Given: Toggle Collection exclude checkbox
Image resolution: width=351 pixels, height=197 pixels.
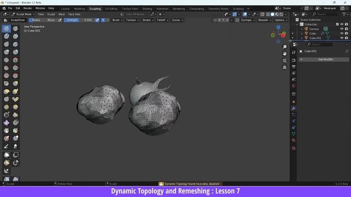Looking at the screenshot, I should (x=337, y=24).
